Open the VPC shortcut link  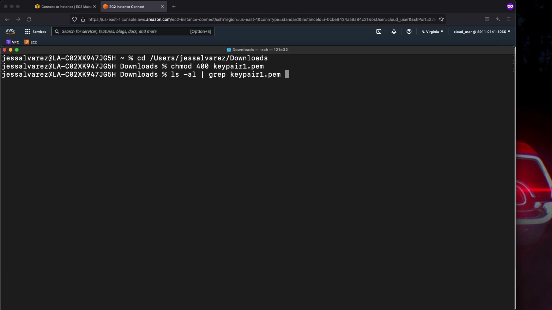pos(13,42)
